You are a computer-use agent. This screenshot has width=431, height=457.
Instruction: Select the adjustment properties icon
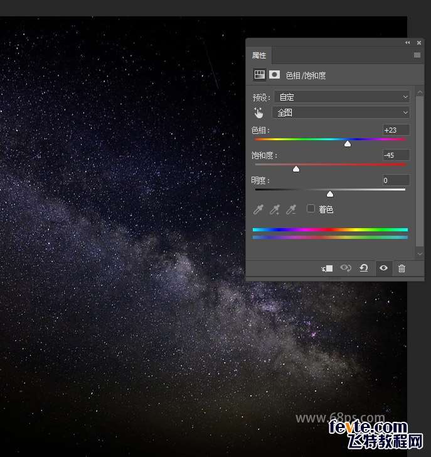259,75
